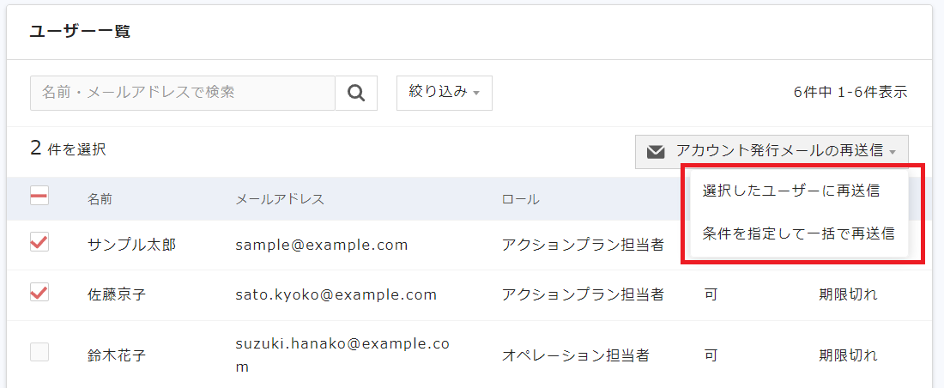Click 期限切れ status in 鈴木花子 row
This screenshot has height=388, width=944.
tap(848, 355)
